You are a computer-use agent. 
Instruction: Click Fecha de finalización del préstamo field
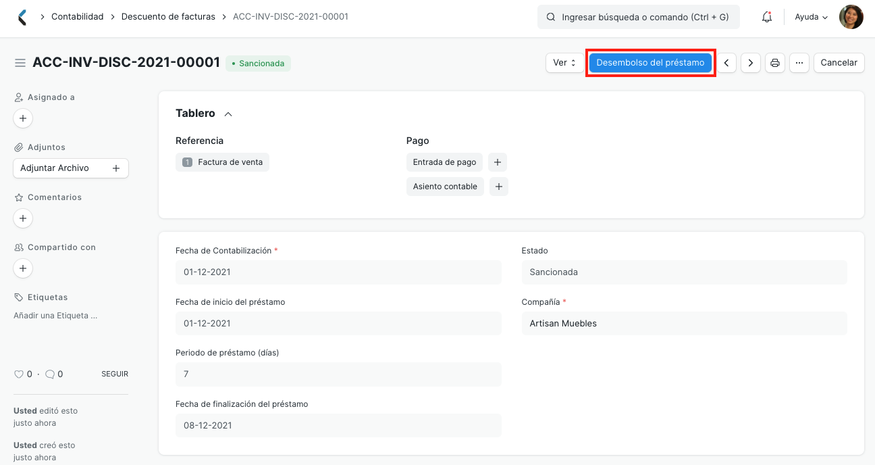click(x=338, y=426)
